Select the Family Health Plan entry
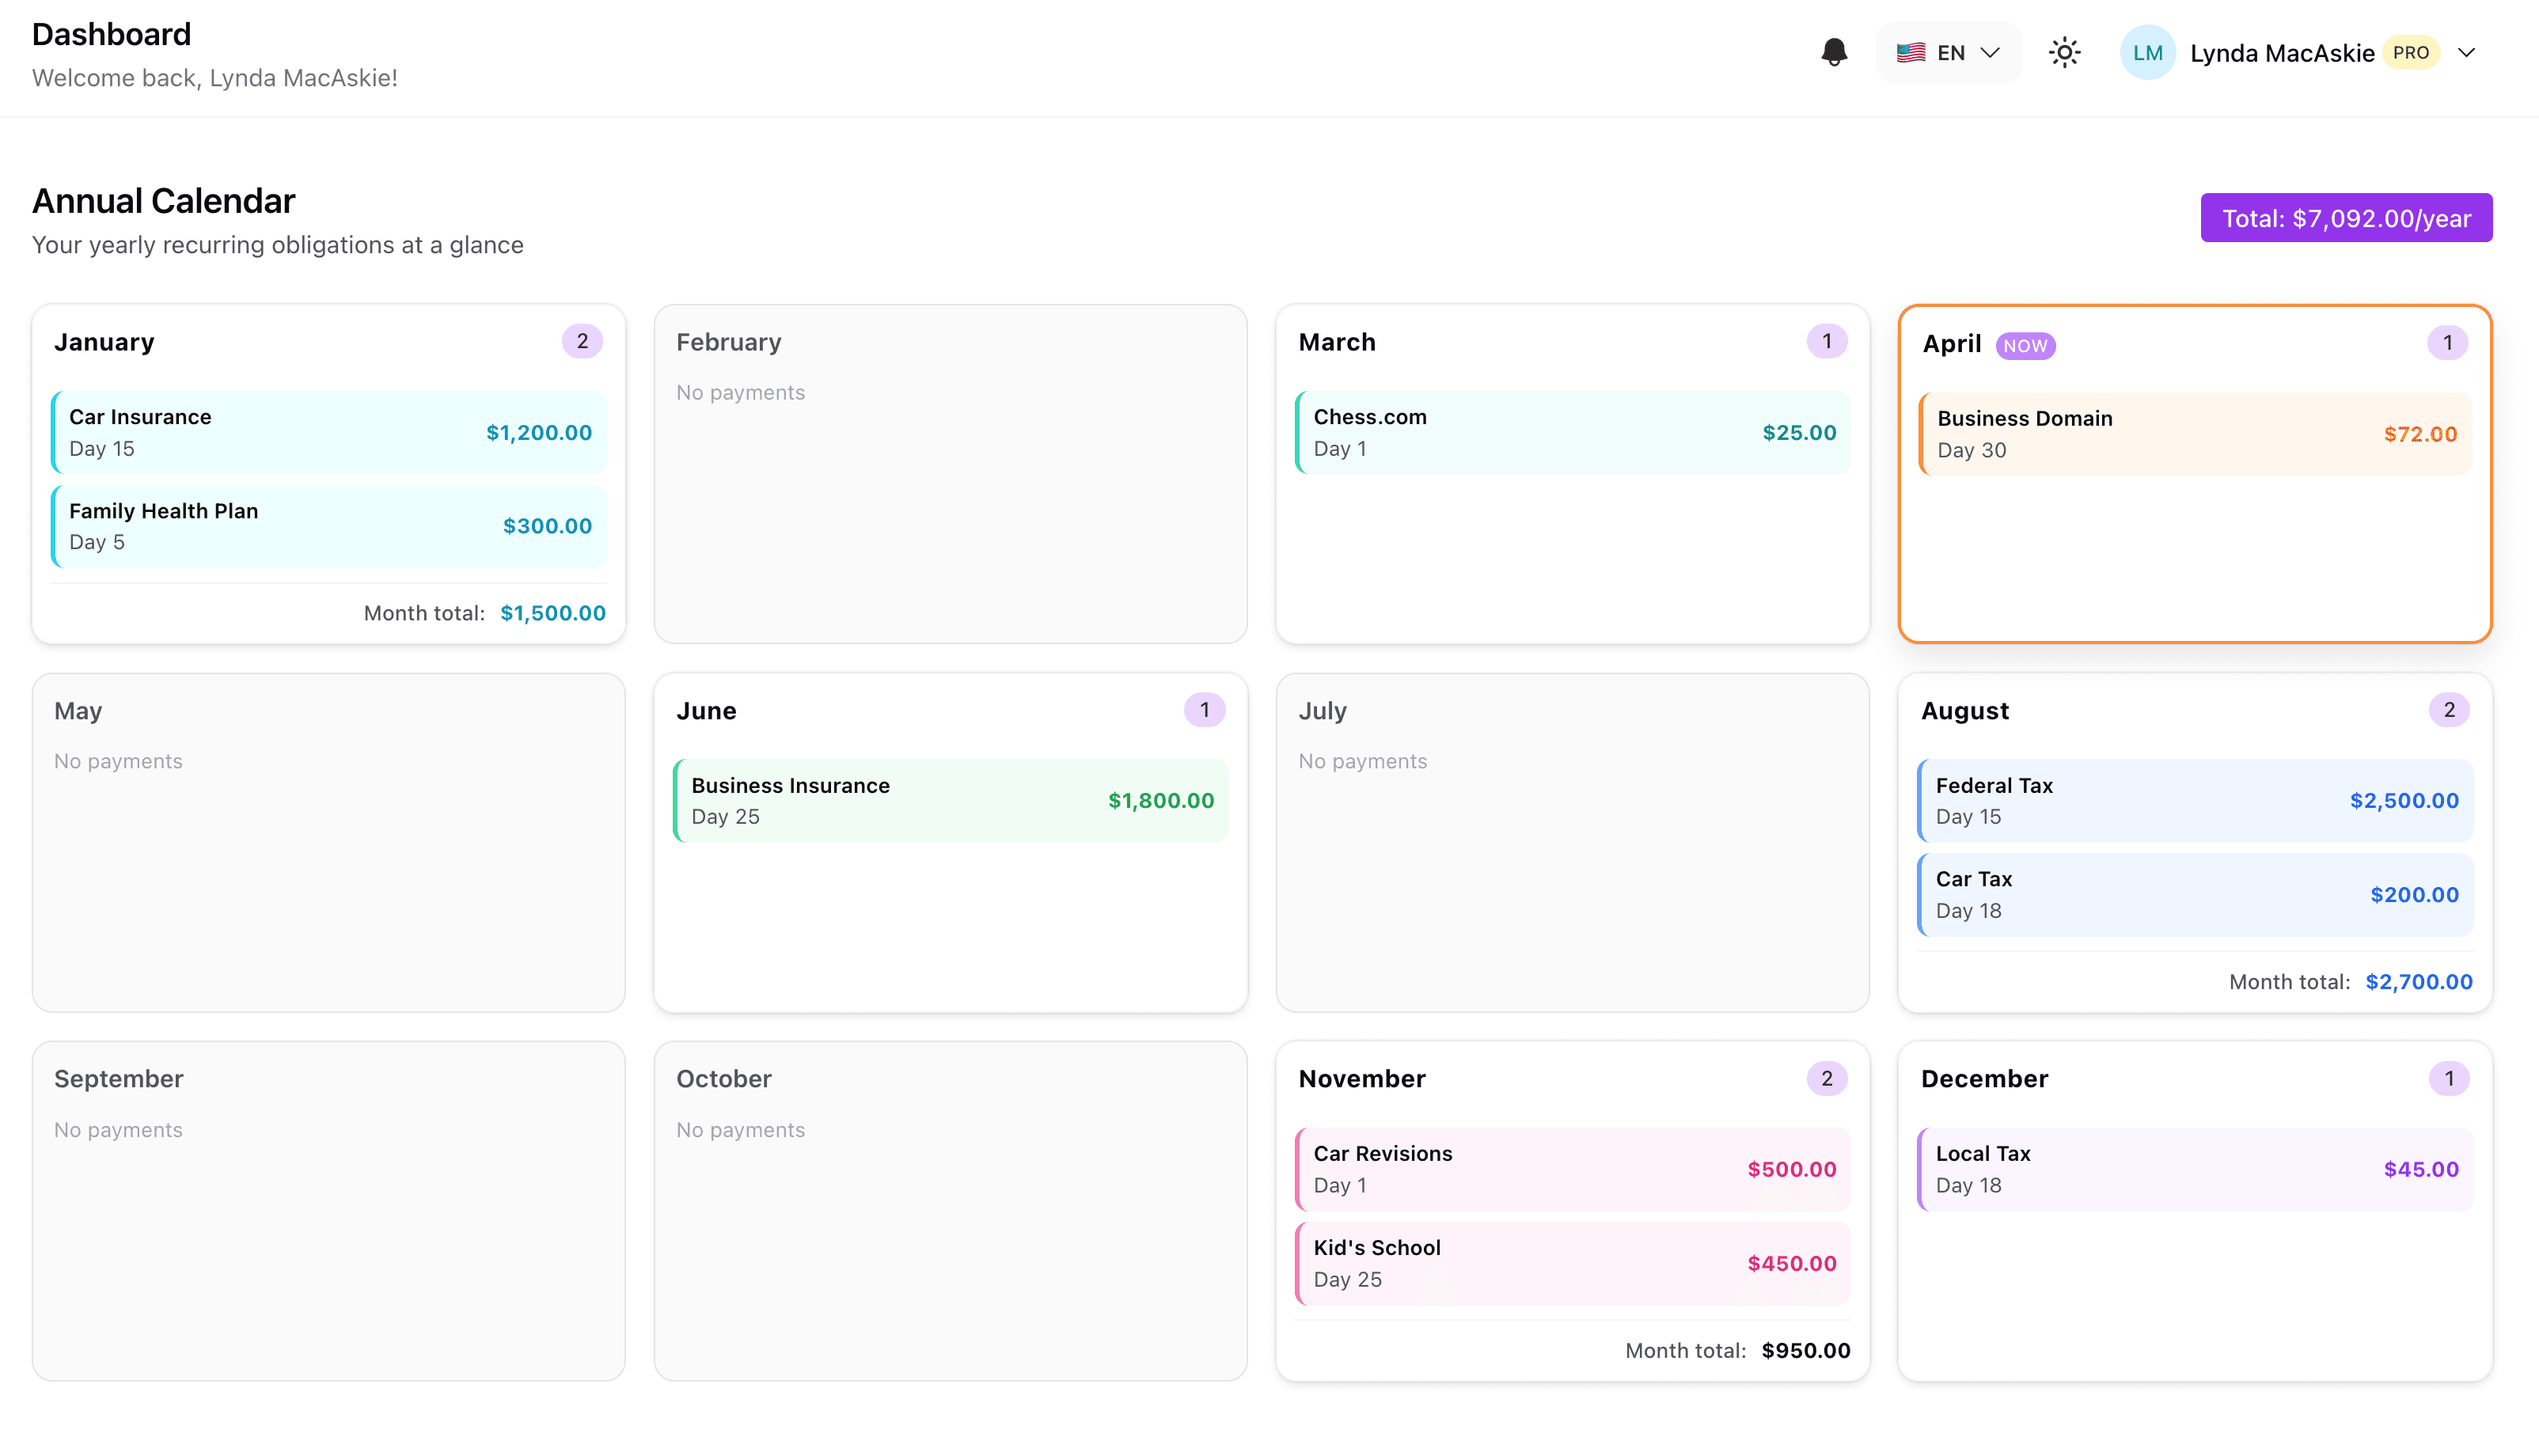 click(329, 526)
